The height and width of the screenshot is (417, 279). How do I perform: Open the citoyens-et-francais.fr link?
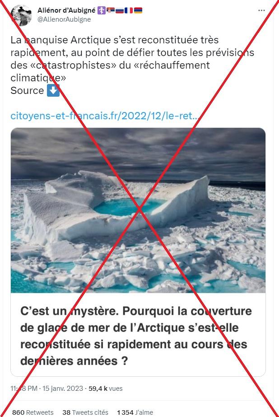click(104, 116)
